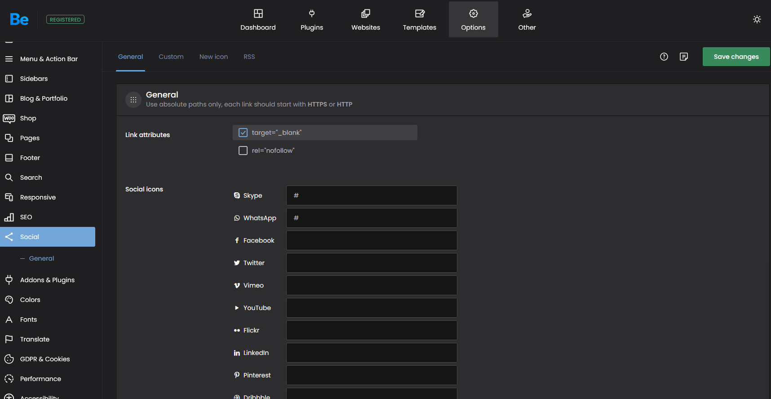Image resolution: width=771 pixels, height=399 pixels.
Task: Open the Plugins section
Action: [x=312, y=19]
